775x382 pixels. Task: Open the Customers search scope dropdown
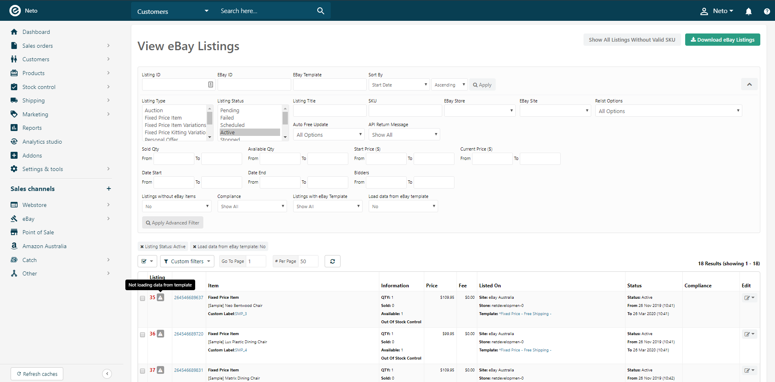173,11
